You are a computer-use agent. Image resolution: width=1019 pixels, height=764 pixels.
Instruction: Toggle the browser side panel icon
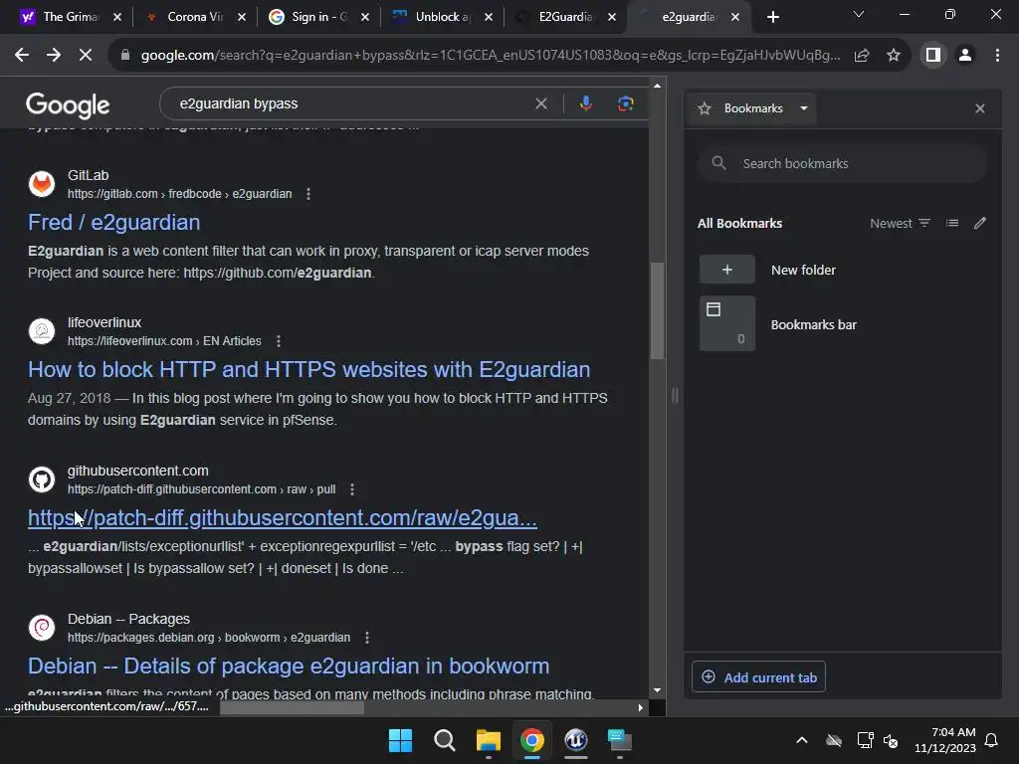[933, 56]
